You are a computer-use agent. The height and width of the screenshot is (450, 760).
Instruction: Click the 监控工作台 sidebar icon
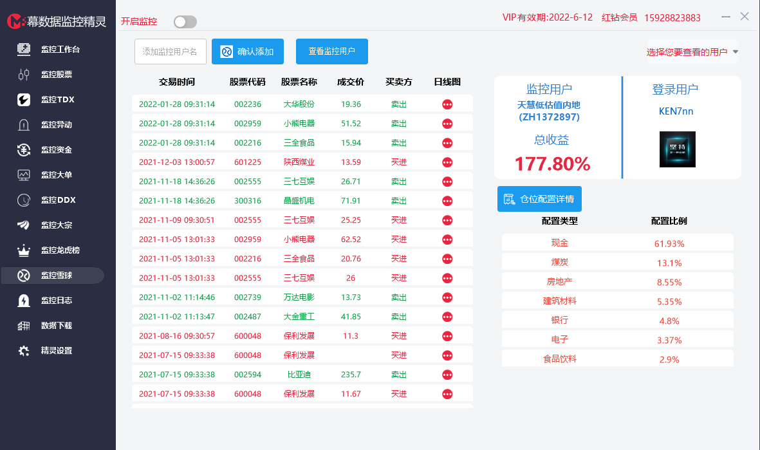[x=23, y=49]
